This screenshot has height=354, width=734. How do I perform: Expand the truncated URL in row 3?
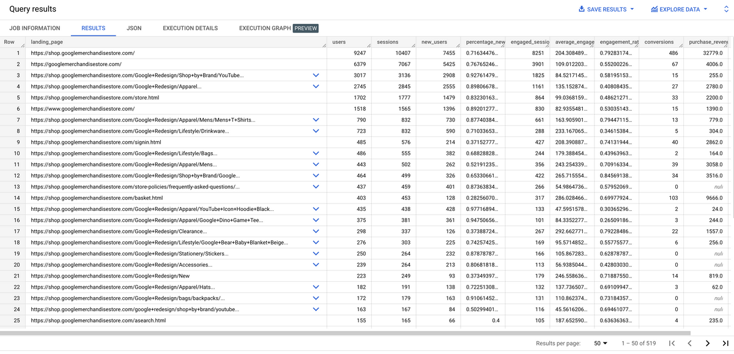[x=316, y=75]
